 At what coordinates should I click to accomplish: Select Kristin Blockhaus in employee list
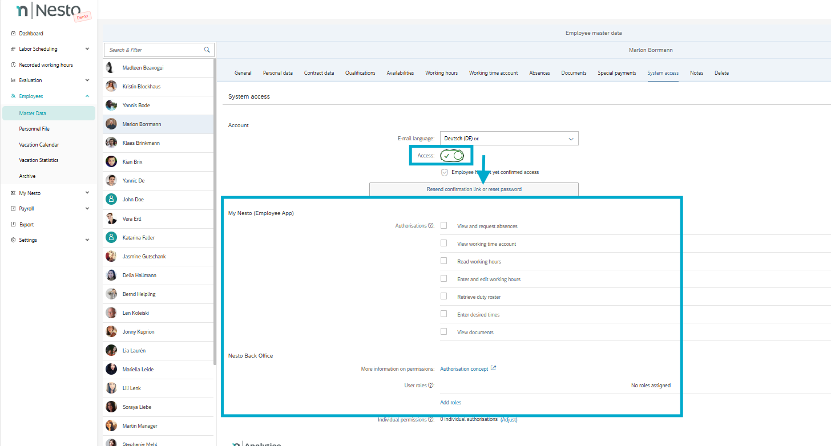click(141, 87)
